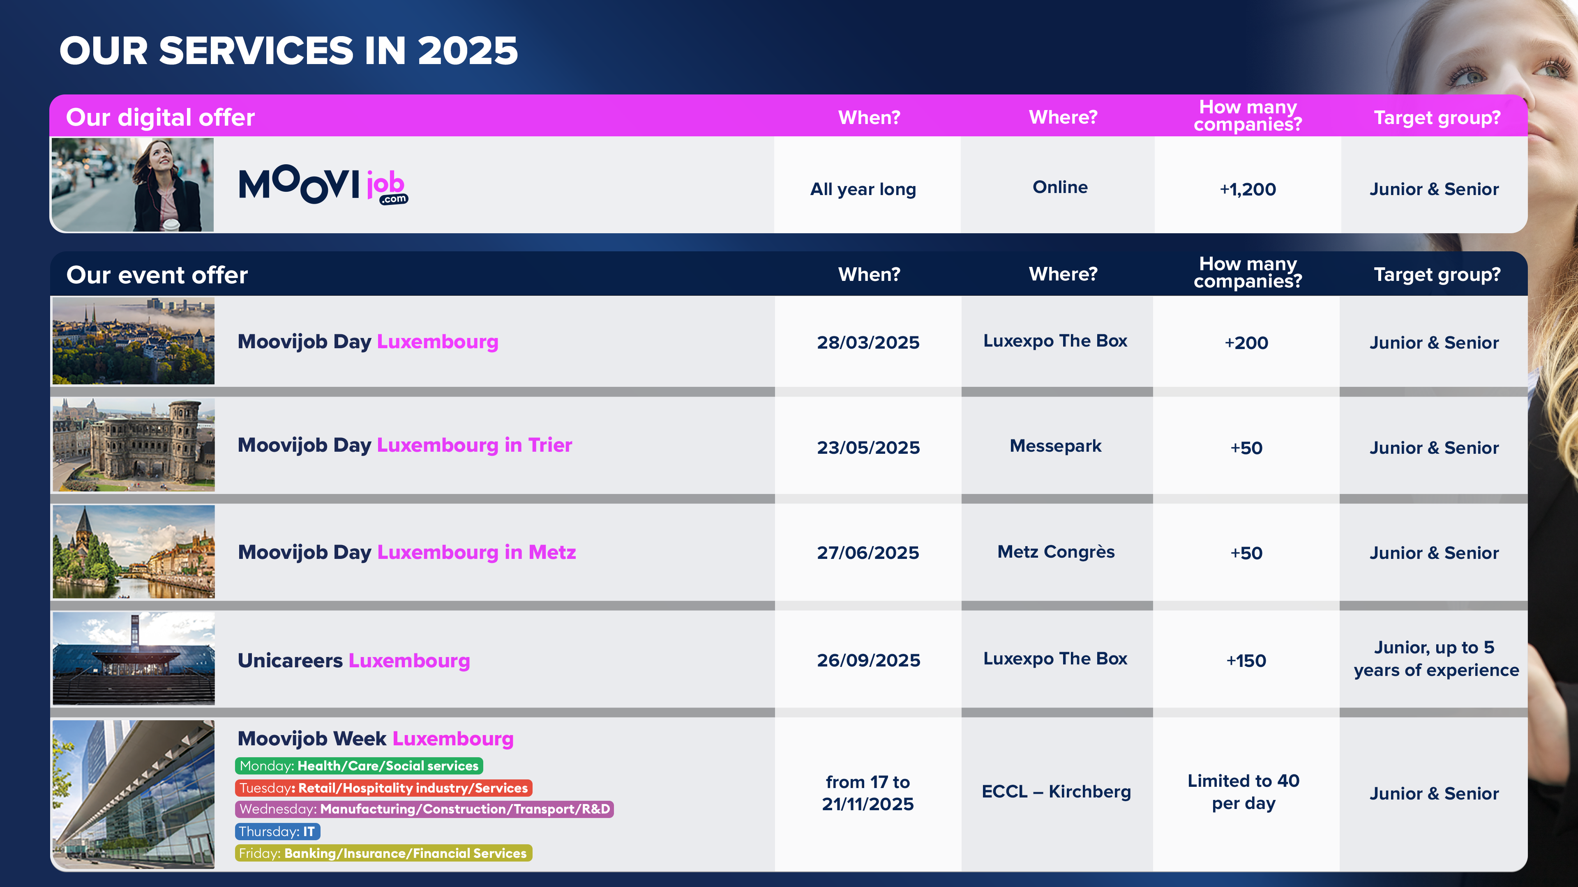This screenshot has height=887, width=1578.
Task: Open the Luxembourg city skyline photo
Action: (x=133, y=341)
